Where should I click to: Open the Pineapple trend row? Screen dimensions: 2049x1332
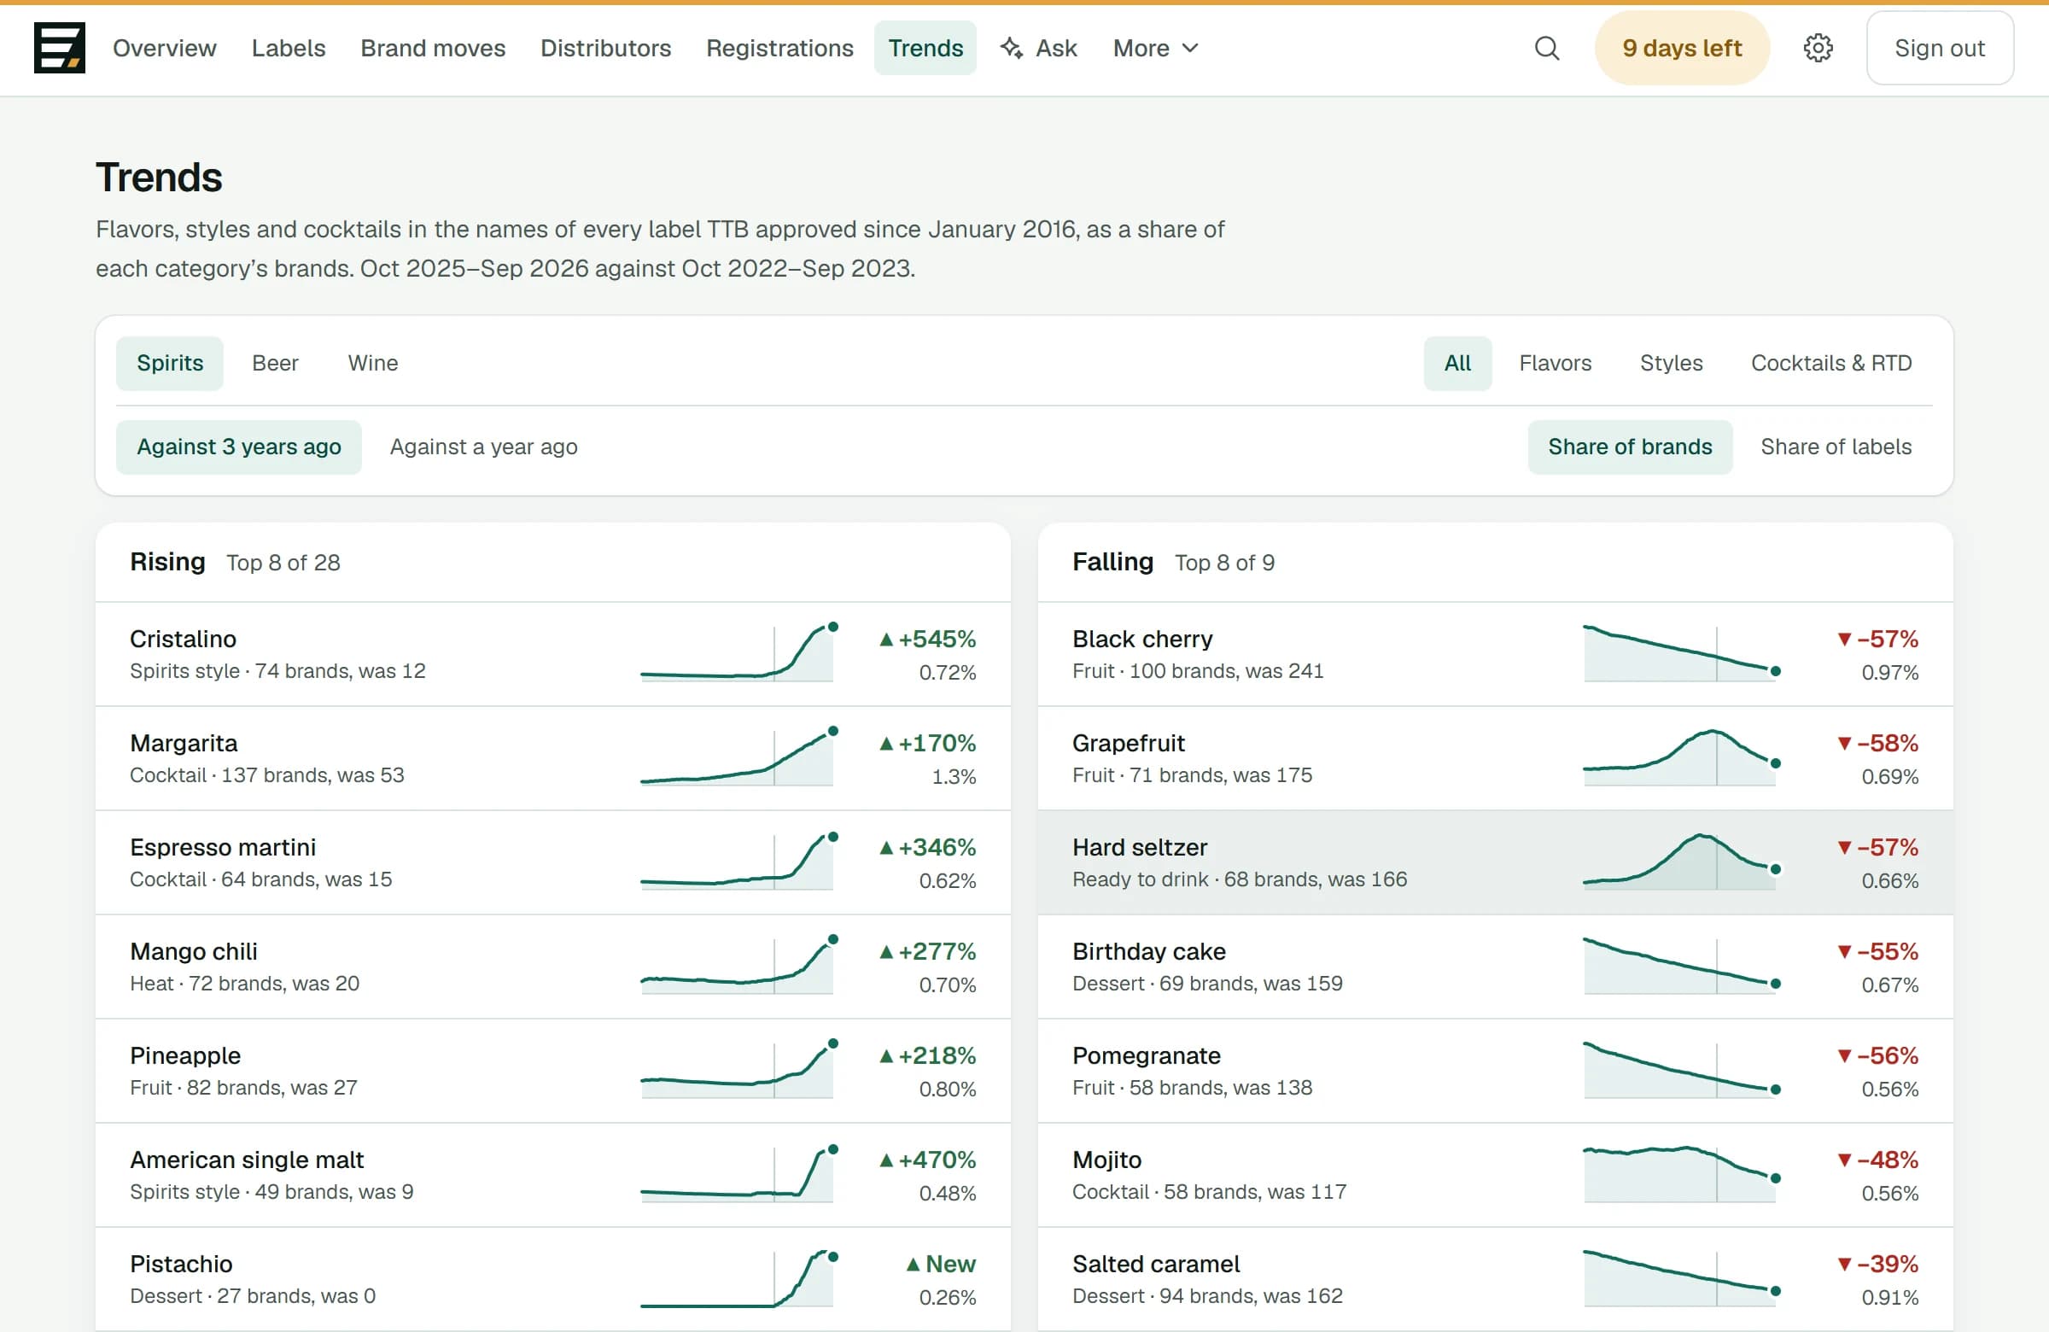point(552,1071)
